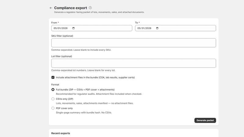
Task: Click the 'Comma-separated. Leave blank to include every SKU.' hint
Action: 81,50
